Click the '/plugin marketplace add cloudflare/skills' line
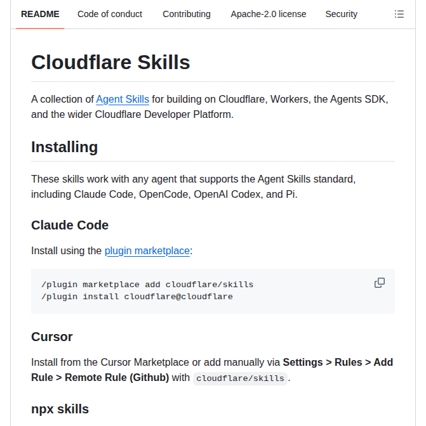Screen dimensions: 426x426 [x=147, y=285]
